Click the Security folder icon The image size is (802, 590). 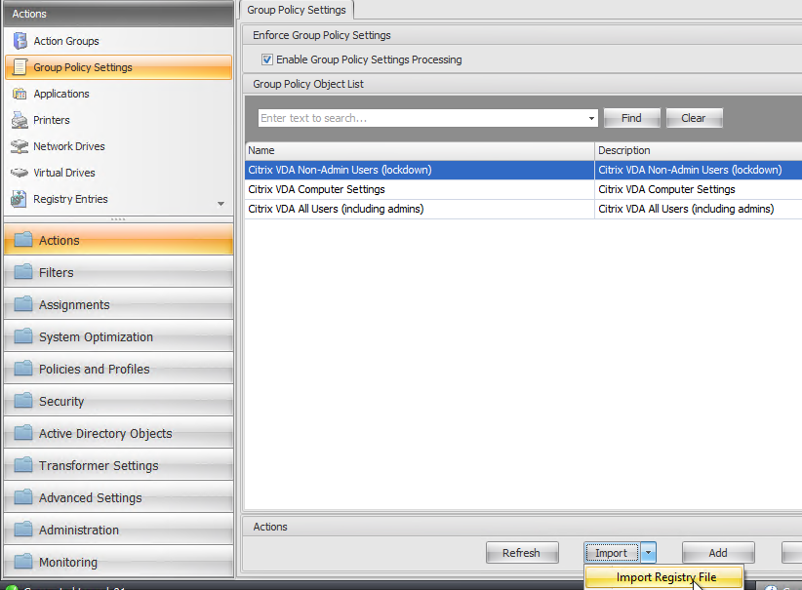[x=23, y=400]
